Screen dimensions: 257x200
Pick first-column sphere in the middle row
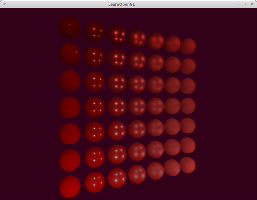tap(70, 107)
